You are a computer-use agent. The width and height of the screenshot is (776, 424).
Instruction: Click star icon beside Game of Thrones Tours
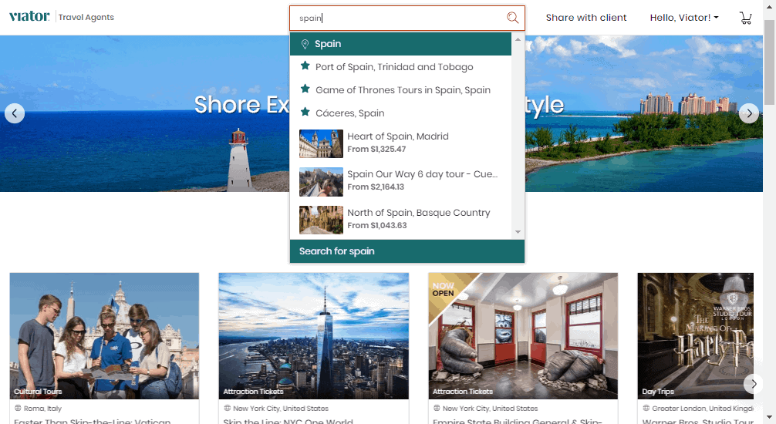click(305, 89)
